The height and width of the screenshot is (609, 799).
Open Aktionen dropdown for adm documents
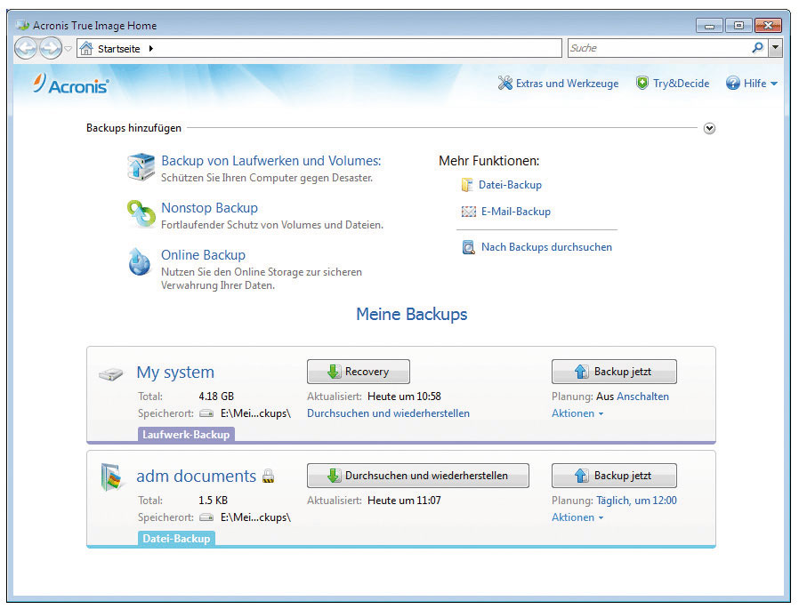pos(577,517)
